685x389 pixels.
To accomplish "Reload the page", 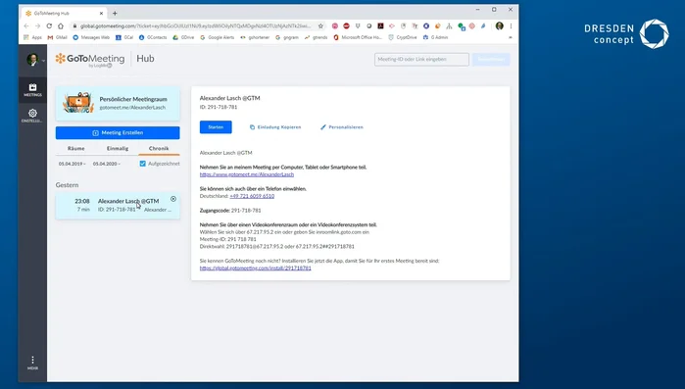I will click(x=49, y=26).
